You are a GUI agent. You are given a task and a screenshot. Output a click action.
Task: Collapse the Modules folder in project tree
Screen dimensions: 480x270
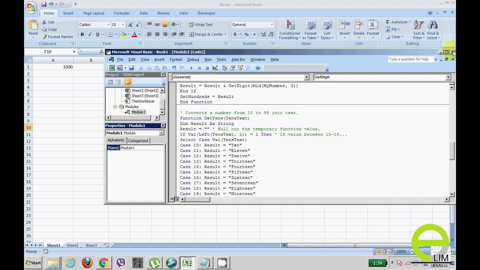[115, 107]
